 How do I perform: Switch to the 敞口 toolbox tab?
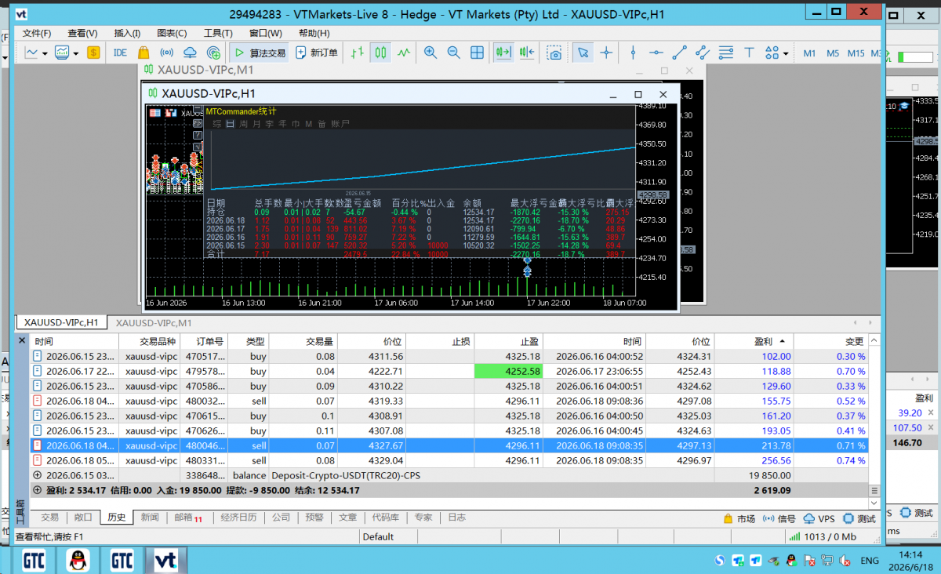[83, 518]
